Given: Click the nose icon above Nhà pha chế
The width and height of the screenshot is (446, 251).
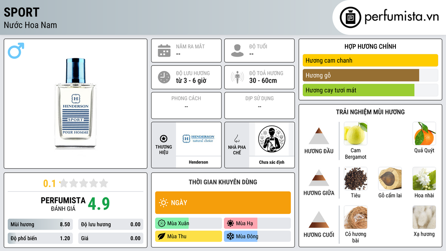Looking at the screenshot, I should tap(237, 139).
